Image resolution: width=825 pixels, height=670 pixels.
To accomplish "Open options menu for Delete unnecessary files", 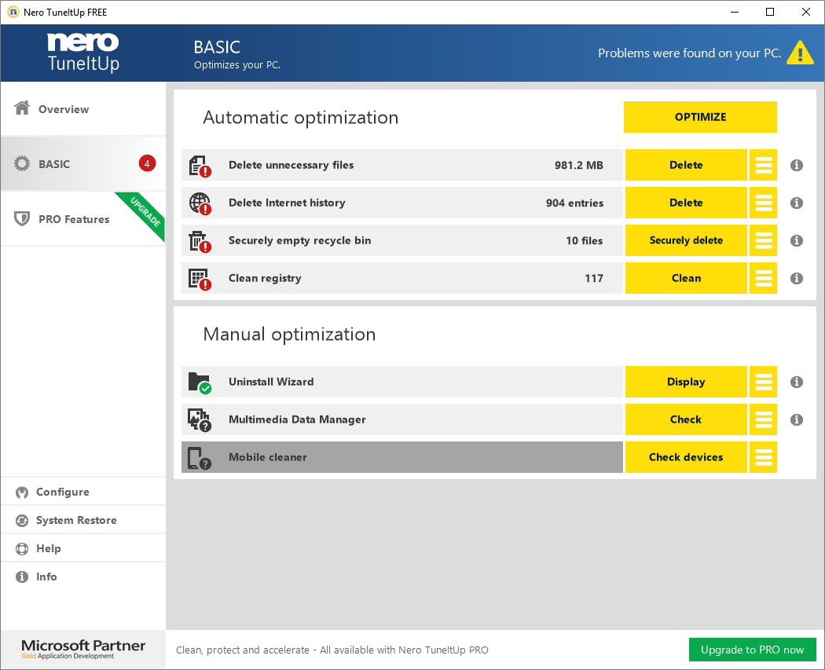I will (764, 165).
